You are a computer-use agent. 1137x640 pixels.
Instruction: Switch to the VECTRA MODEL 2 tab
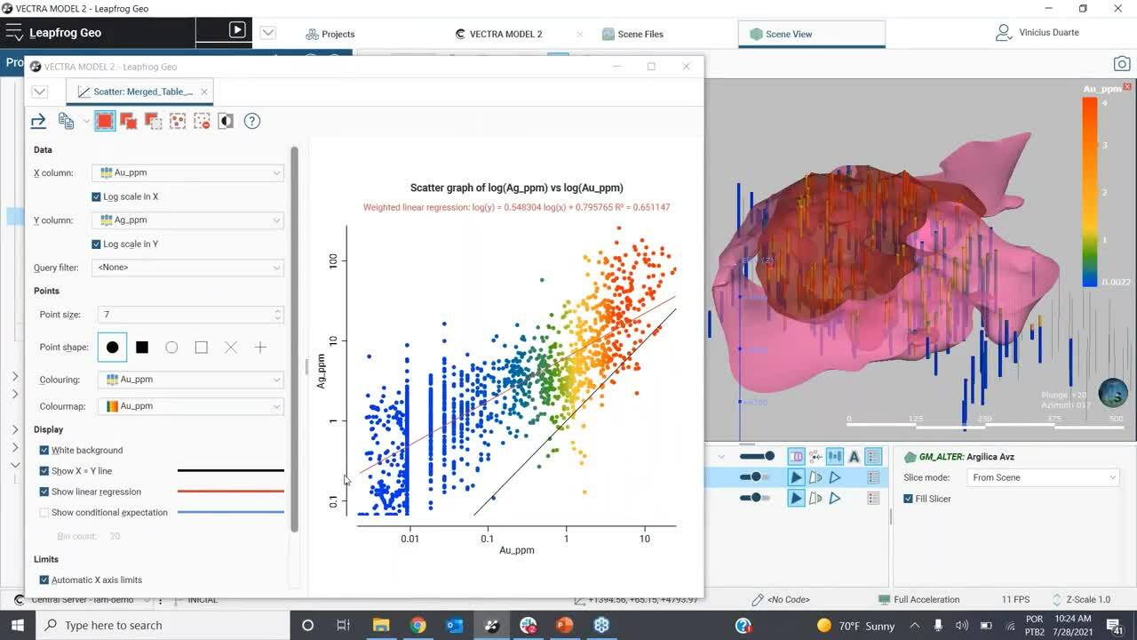pos(498,34)
